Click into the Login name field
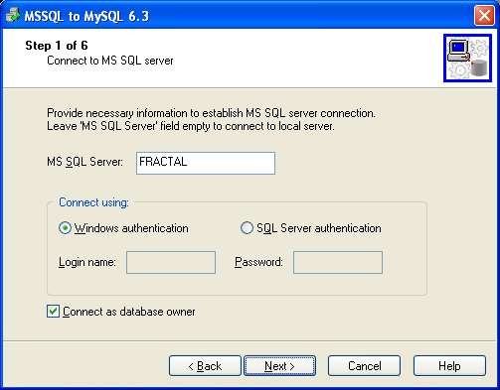Image resolution: width=500 pixels, height=390 pixels. [171, 262]
